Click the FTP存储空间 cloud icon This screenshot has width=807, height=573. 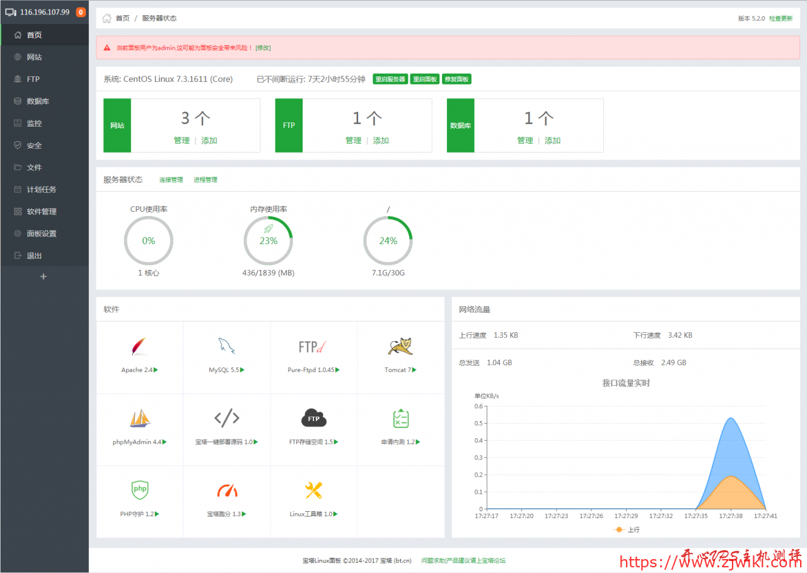[x=313, y=418]
